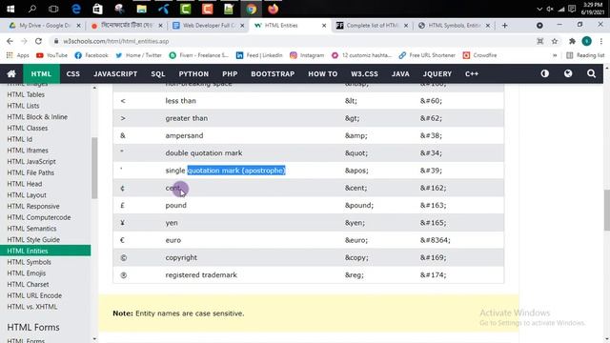
Task: Launch Microsoft Edge from the taskbar
Action: (76, 9)
